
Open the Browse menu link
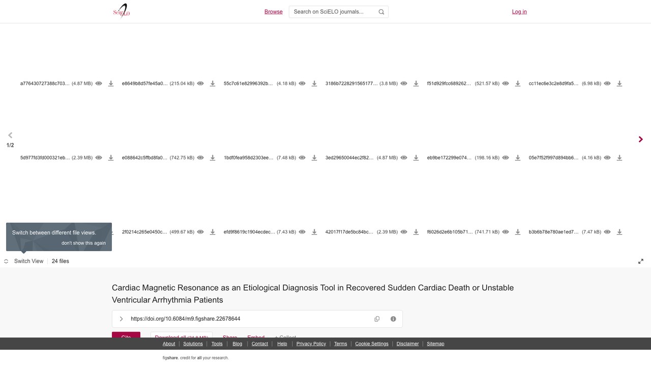(274, 12)
